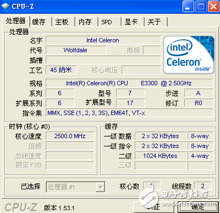Screen dimensions: 220x213
Task: Select the 处理器 tab
Action: coord(15,21)
